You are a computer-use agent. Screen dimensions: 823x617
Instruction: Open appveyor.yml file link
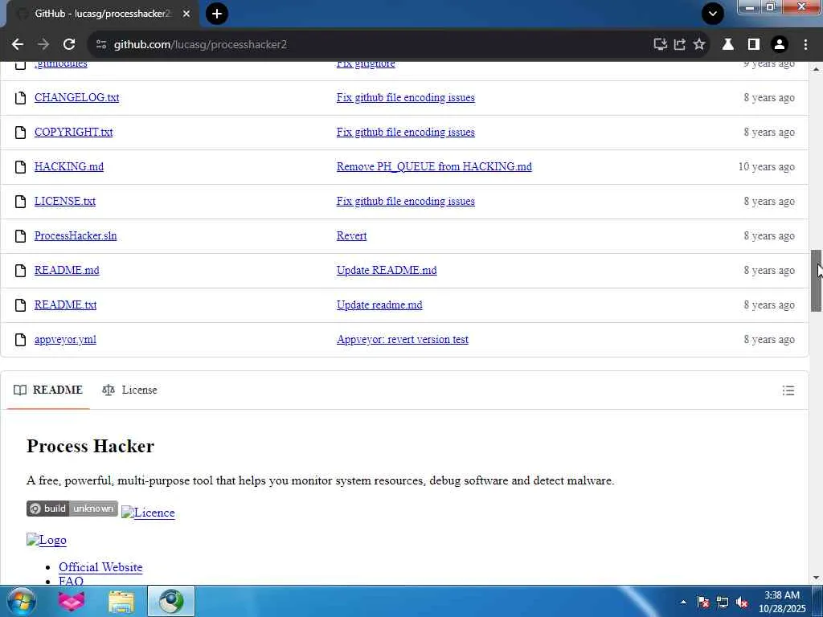click(x=65, y=340)
